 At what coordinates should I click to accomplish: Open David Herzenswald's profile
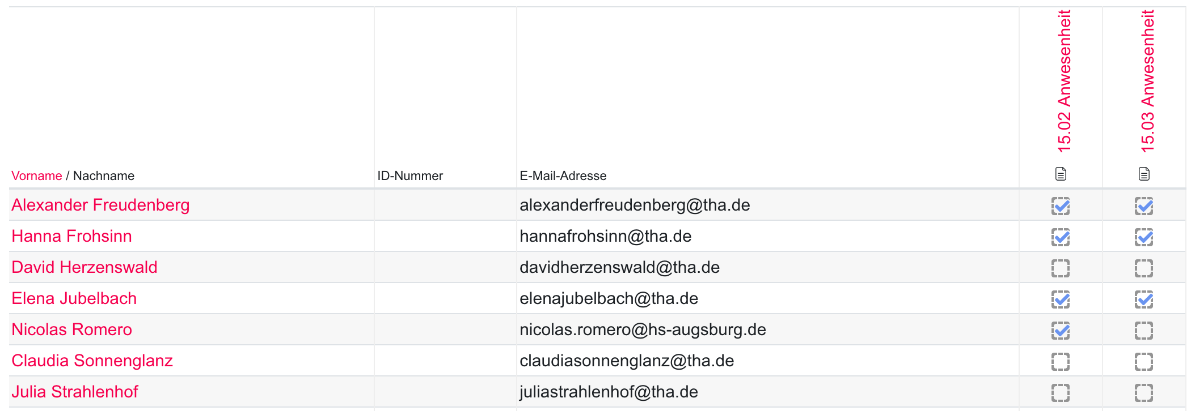coord(85,267)
